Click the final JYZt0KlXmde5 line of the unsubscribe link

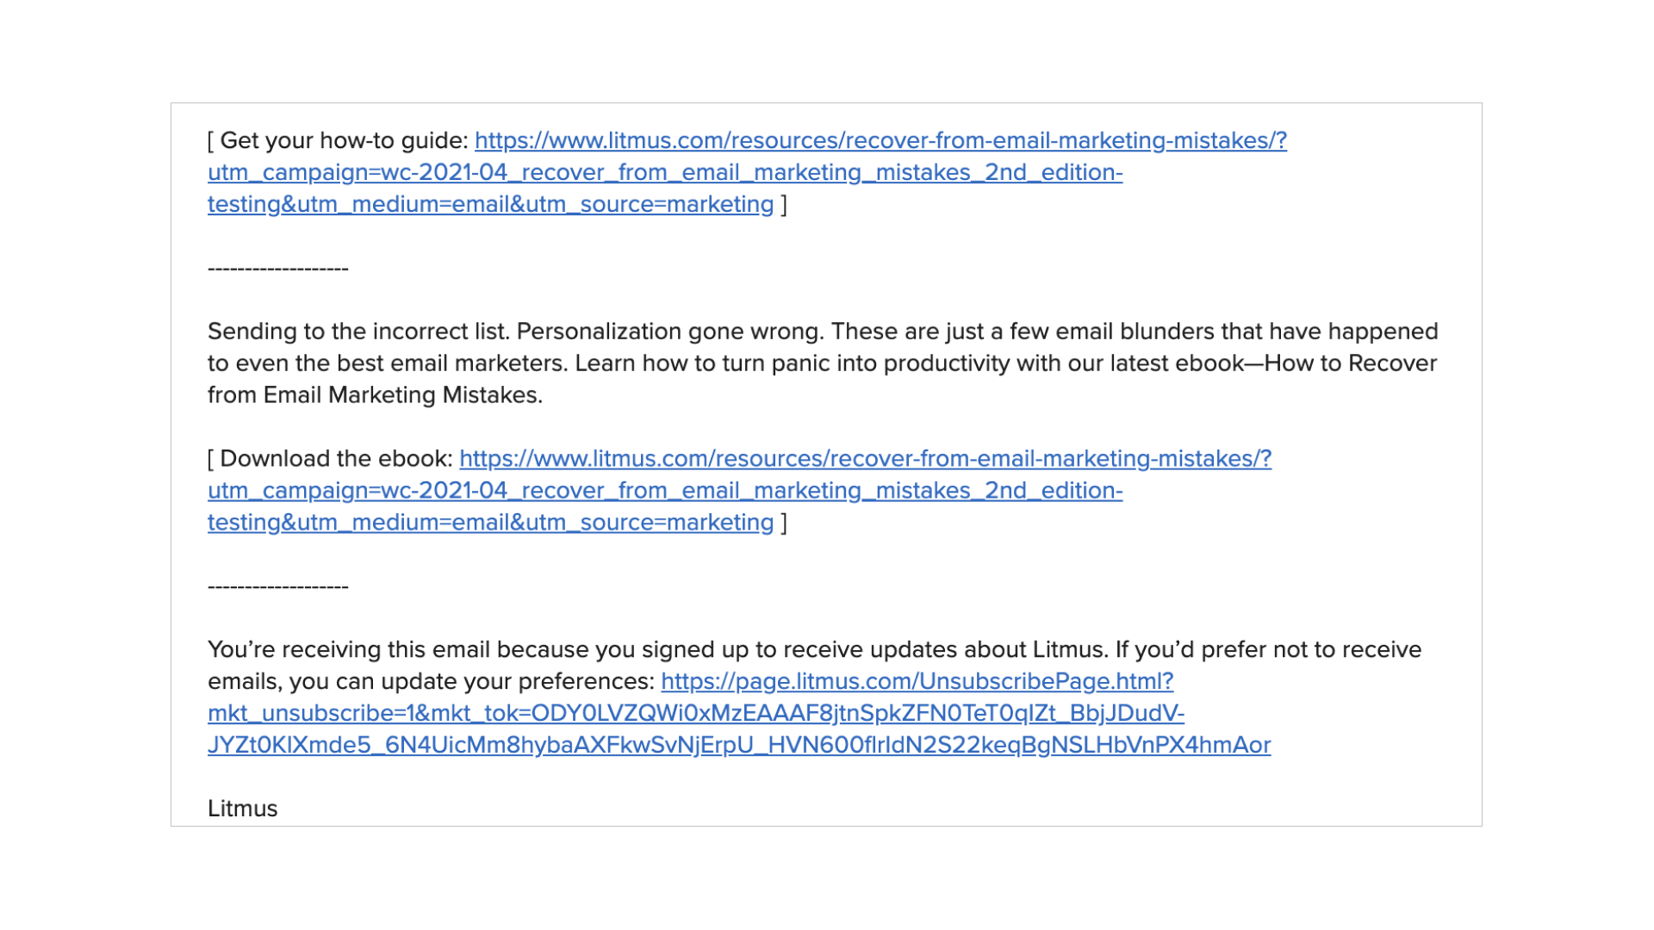pos(738,745)
